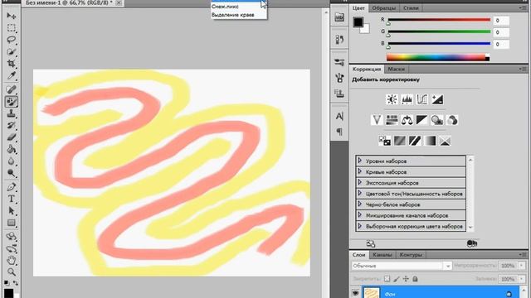Add a Gradient Map adjustment
The image size is (531, 298).
tap(430, 141)
